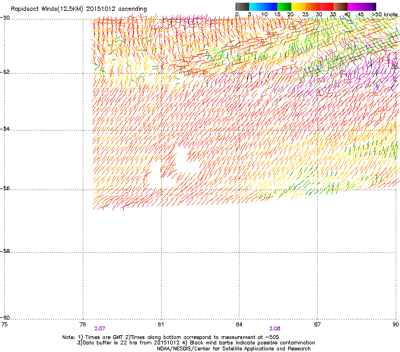Click the 78 longitude axis label
Viewport: 400px width, 352px height.
click(83, 324)
